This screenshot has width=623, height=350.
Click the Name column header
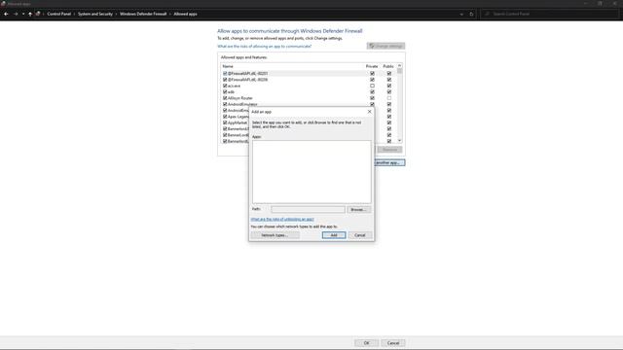[x=228, y=66]
